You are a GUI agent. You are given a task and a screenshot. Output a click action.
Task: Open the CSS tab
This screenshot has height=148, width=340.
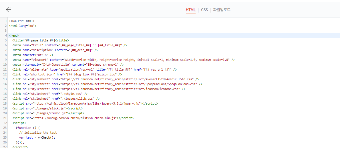point(204,10)
